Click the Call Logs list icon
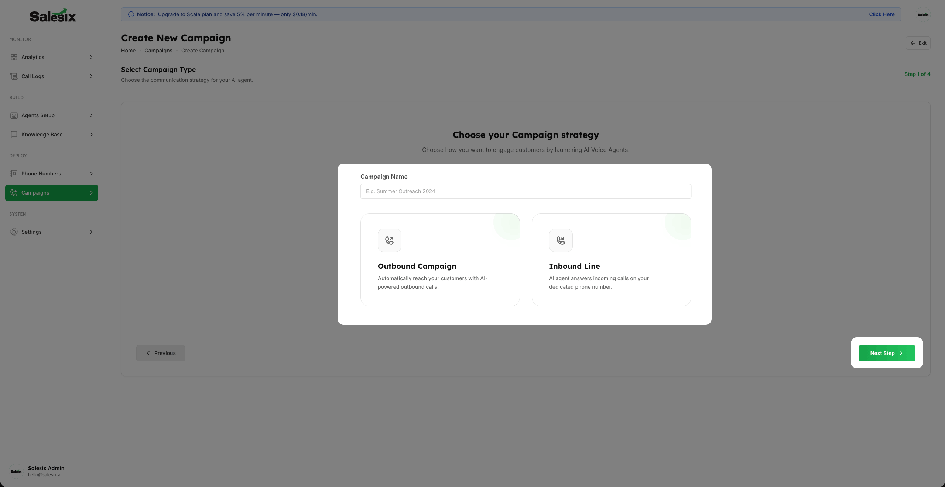The width and height of the screenshot is (945, 487). click(x=14, y=76)
